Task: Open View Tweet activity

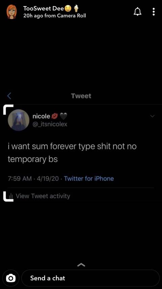Action: point(43,196)
